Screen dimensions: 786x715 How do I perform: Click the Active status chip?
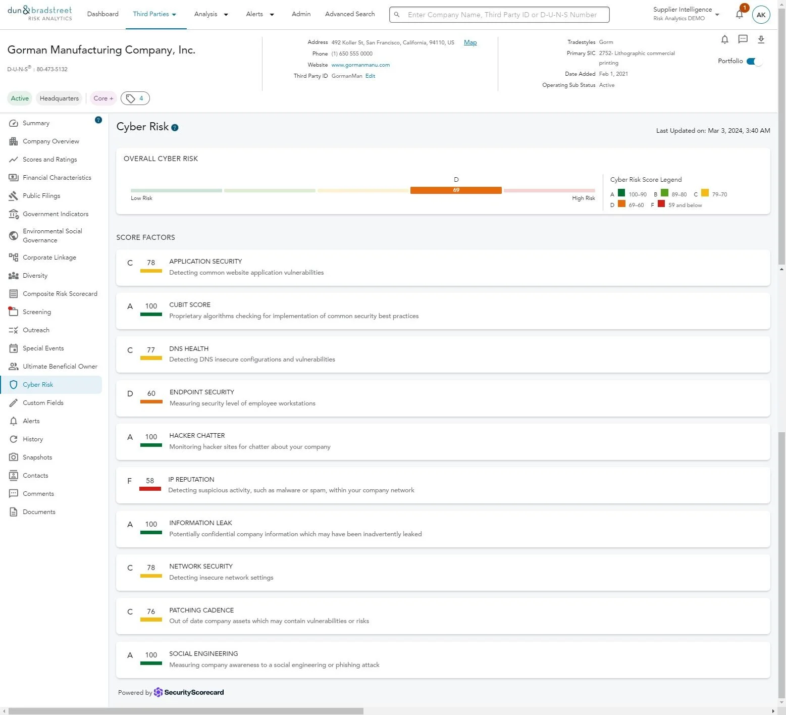(20, 98)
